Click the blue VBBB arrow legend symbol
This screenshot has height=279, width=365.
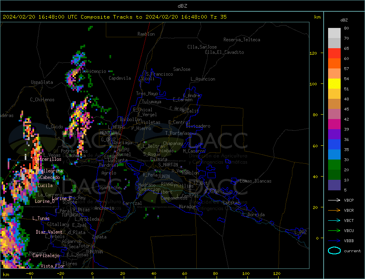335,241
